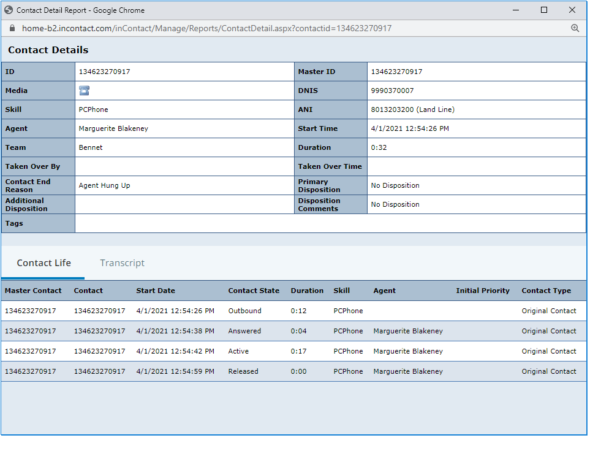The height and width of the screenshot is (449, 601).
Task: Click Disposition Comments value No Disposition
Action: click(395, 204)
